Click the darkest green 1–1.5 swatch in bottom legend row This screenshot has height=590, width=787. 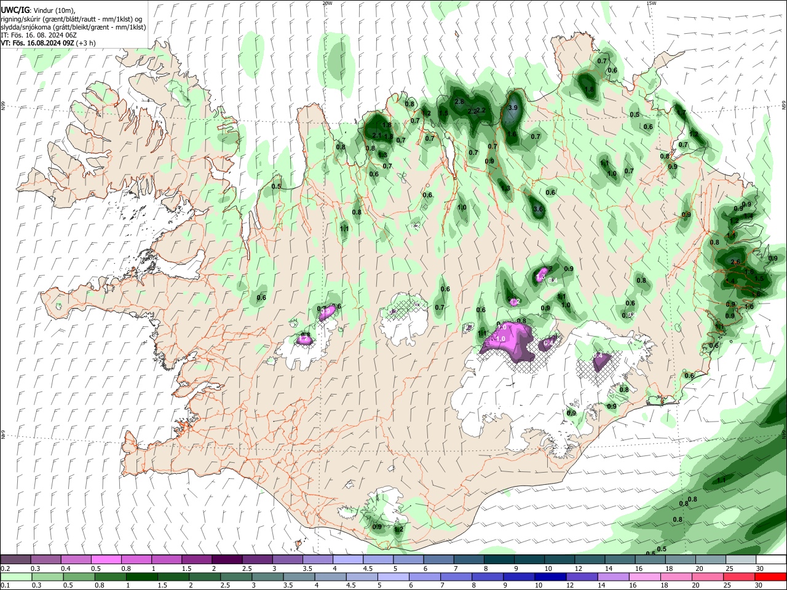(141, 576)
